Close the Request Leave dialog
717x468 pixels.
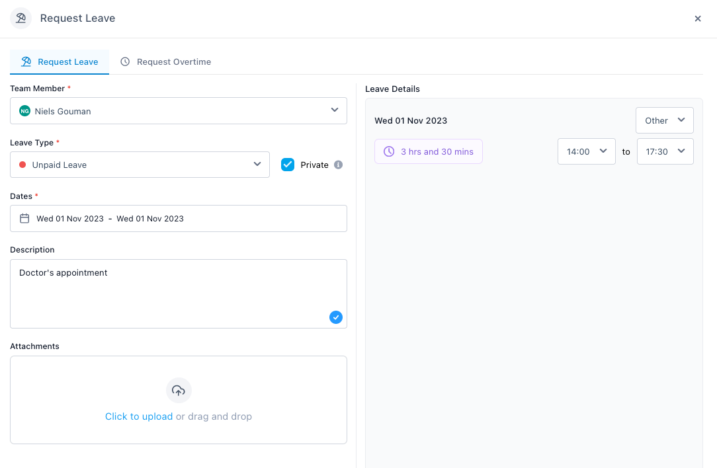(698, 19)
